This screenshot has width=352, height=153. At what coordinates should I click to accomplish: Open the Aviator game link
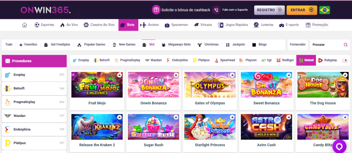pos(149,25)
